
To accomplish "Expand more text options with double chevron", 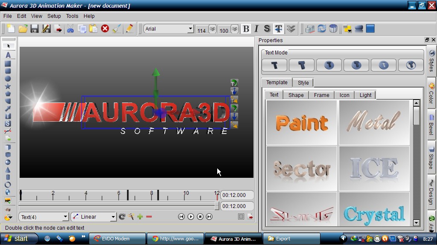I will tap(291, 28).
